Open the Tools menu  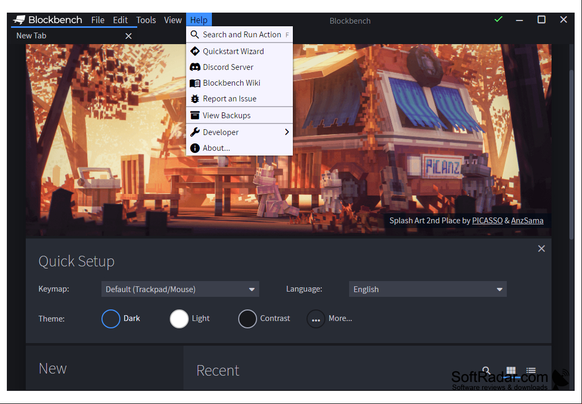pos(146,20)
